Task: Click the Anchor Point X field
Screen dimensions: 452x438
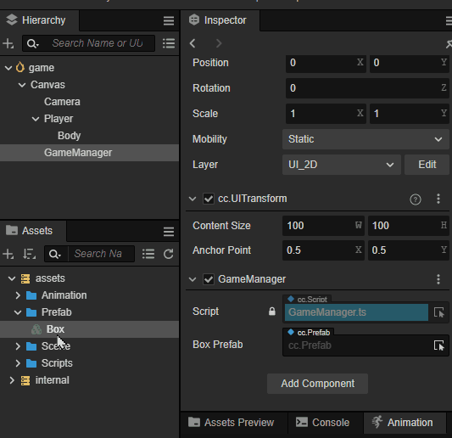Action: click(323, 250)
